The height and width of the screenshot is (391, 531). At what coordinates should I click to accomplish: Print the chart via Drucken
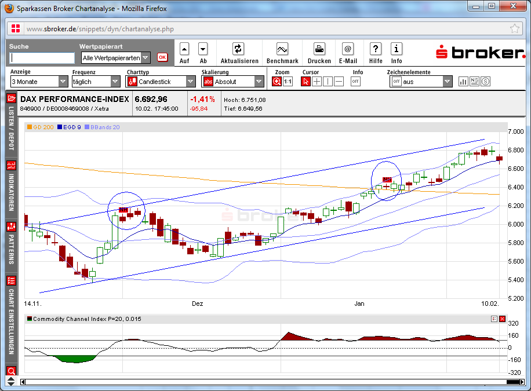coord(319,49)
